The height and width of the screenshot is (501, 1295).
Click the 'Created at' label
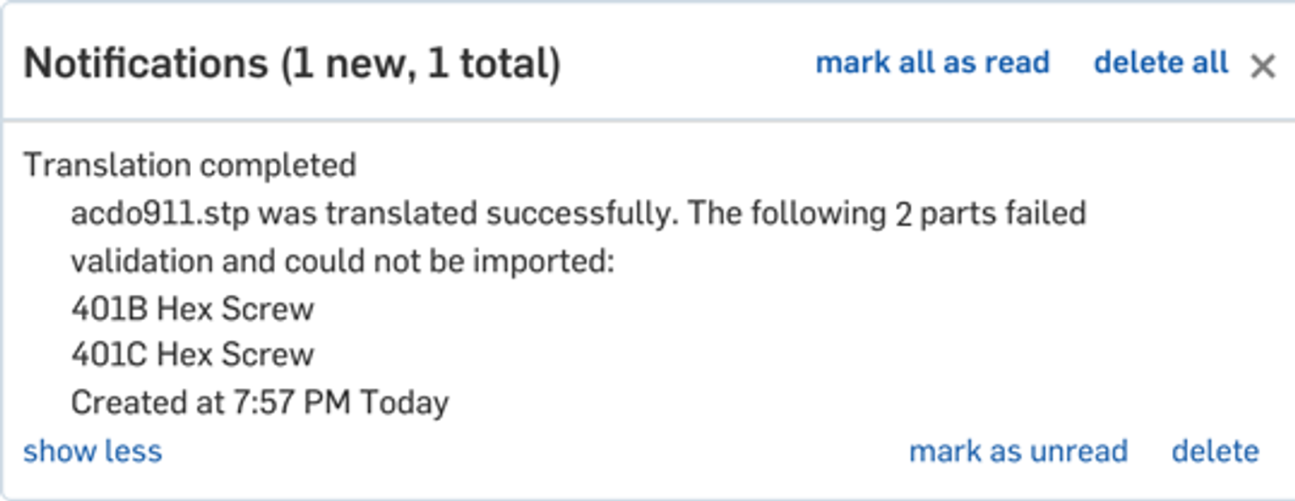click(146, 402)
